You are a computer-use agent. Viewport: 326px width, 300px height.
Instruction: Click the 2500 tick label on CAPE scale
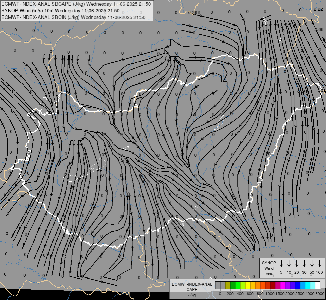coord(300,294)
